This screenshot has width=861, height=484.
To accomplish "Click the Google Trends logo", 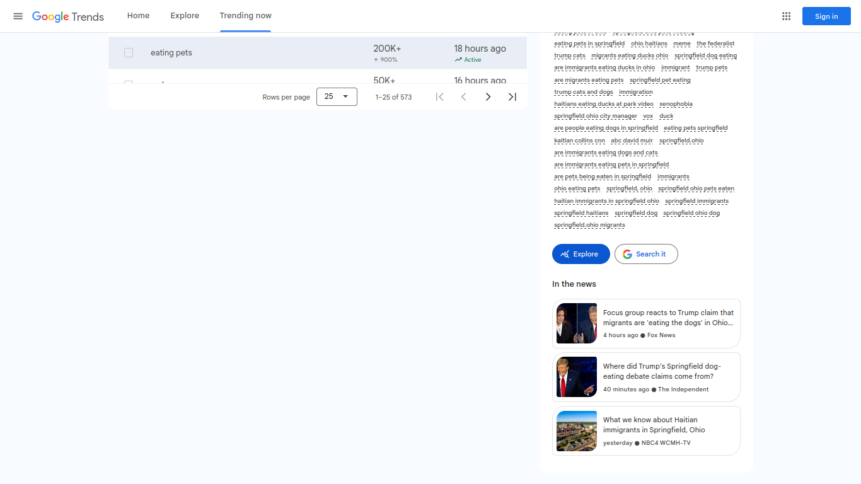I will [68, 16].
